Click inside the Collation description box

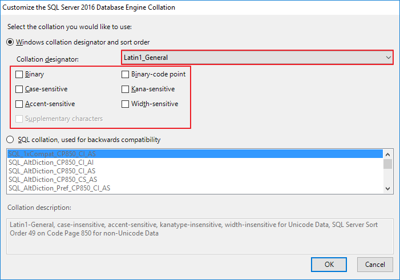200,236
